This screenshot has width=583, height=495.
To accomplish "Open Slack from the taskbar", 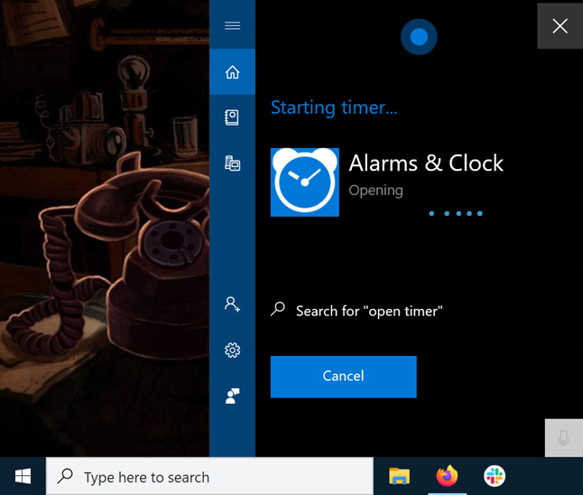I will point(495,476).
